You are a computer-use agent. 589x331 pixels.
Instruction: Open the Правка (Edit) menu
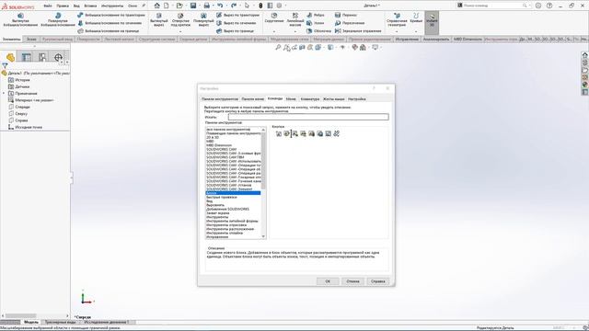[63, 6]
